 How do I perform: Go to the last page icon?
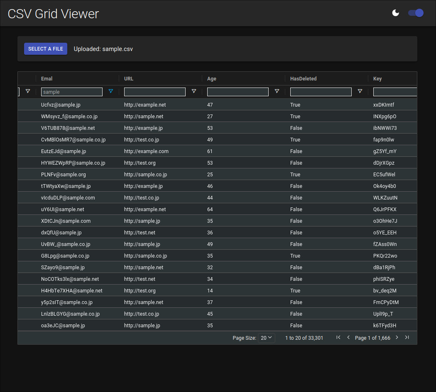click(x=407, y=337)
